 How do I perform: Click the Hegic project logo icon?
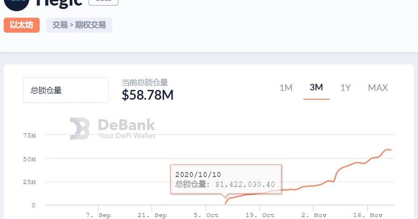pyautogui.click(x=17, y=4)
